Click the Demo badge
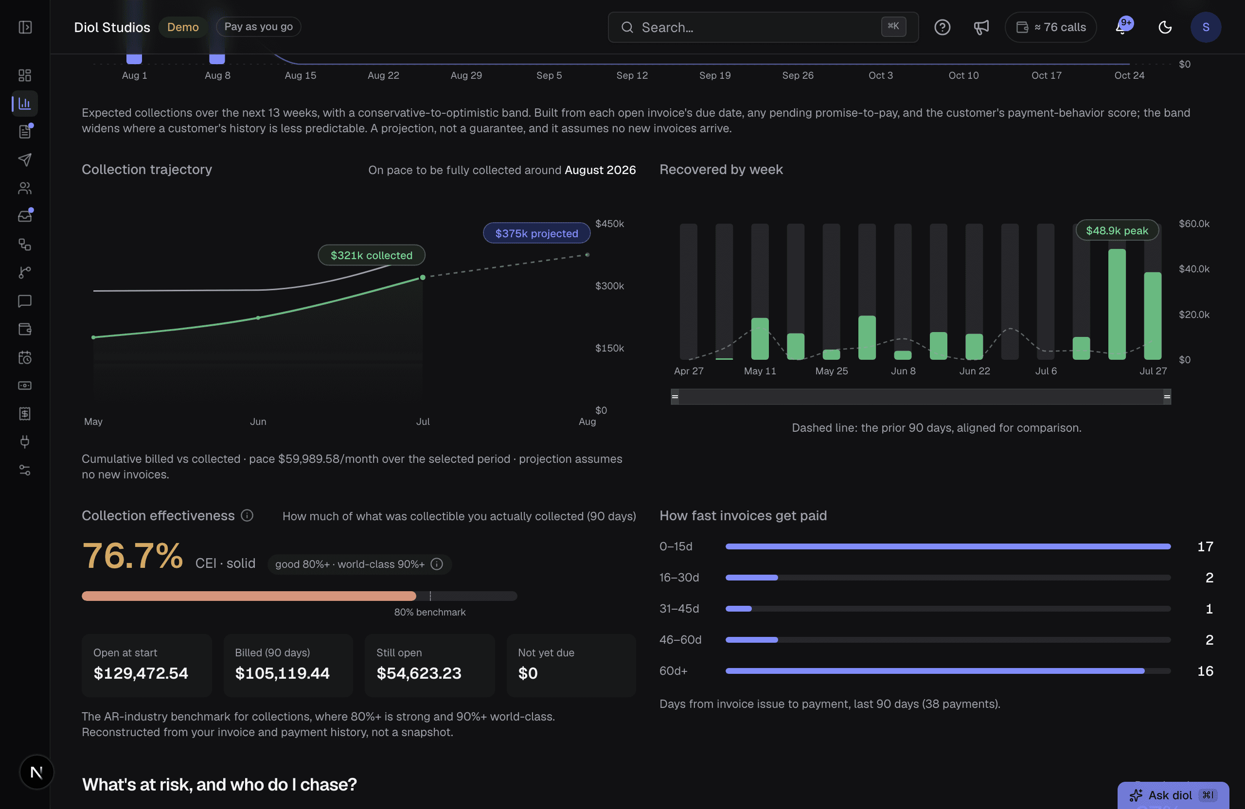This screenshot has width=1245, height=809. [182, 27]
